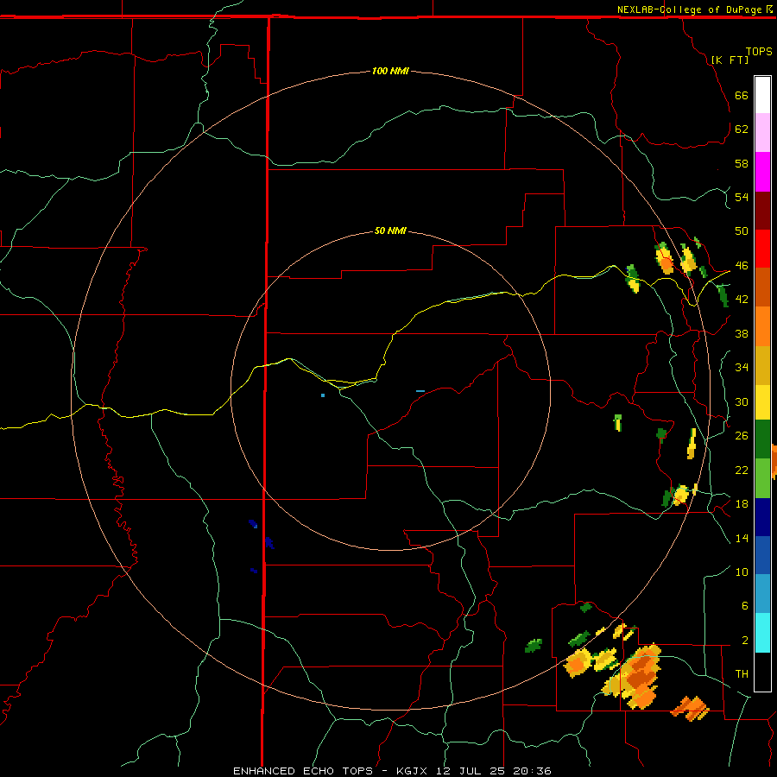Select the 58 legend value
This screenshot has width=777, height=777.
[742, 163]
